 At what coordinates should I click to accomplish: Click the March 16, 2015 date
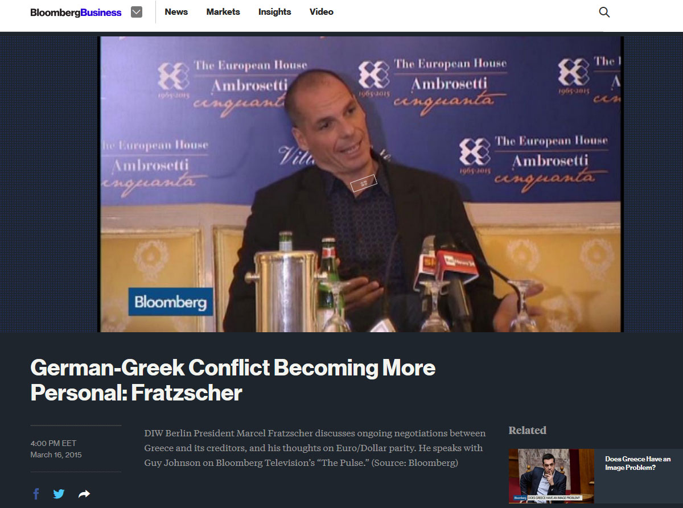coord(56,455)
